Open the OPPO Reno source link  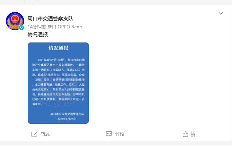click(x=70, y=27)
